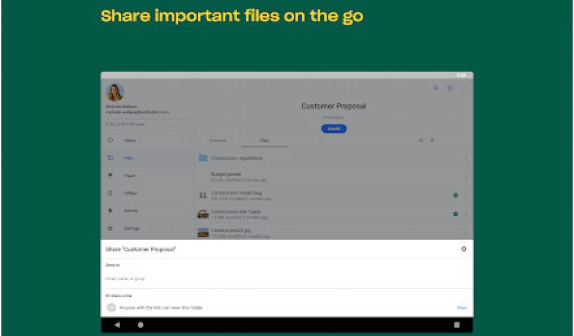The height and width of the screenshot is (336, 574).
Task: Switch to the Files tab
Action: click(265, 141)
